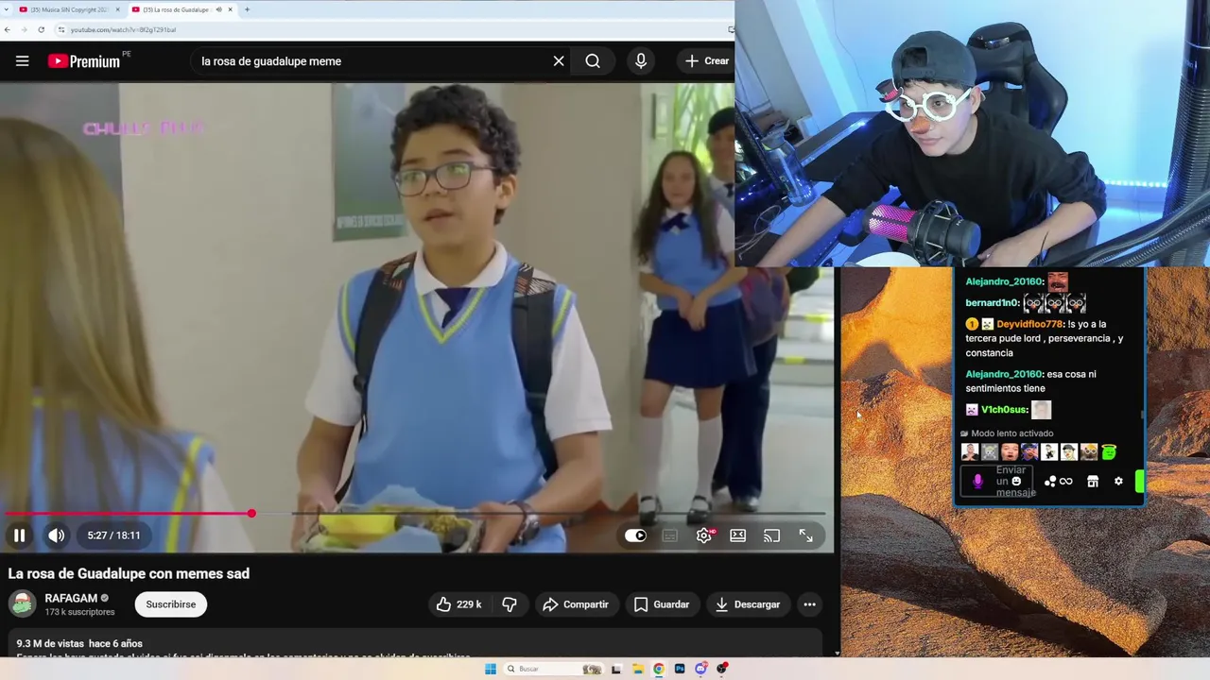This screenshot has width=1210, height=680.
Task: Open more actions three-dot menu
Action: click(x=809, y=604)
